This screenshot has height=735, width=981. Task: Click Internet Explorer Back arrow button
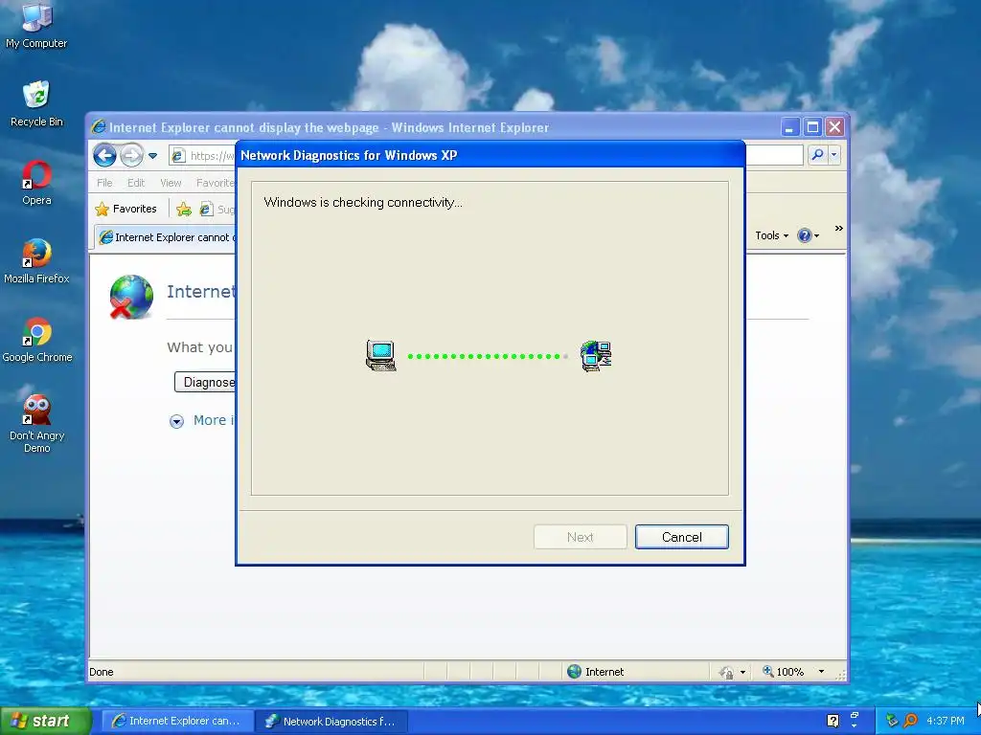pyautogui.click(x=104, y=155)
